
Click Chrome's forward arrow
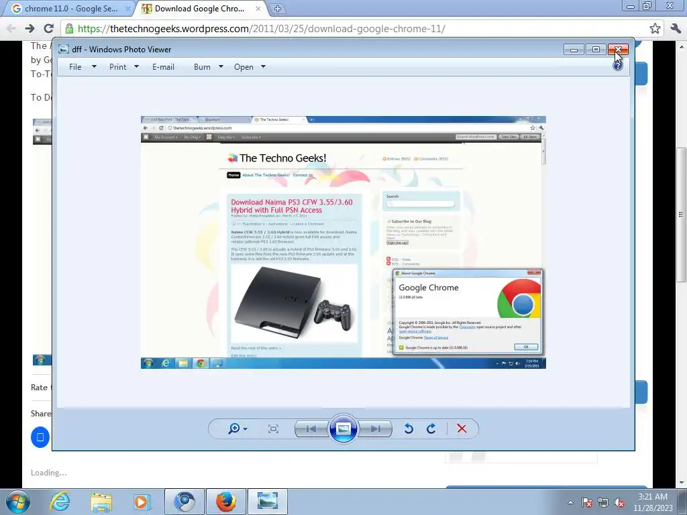coord(30,28)
